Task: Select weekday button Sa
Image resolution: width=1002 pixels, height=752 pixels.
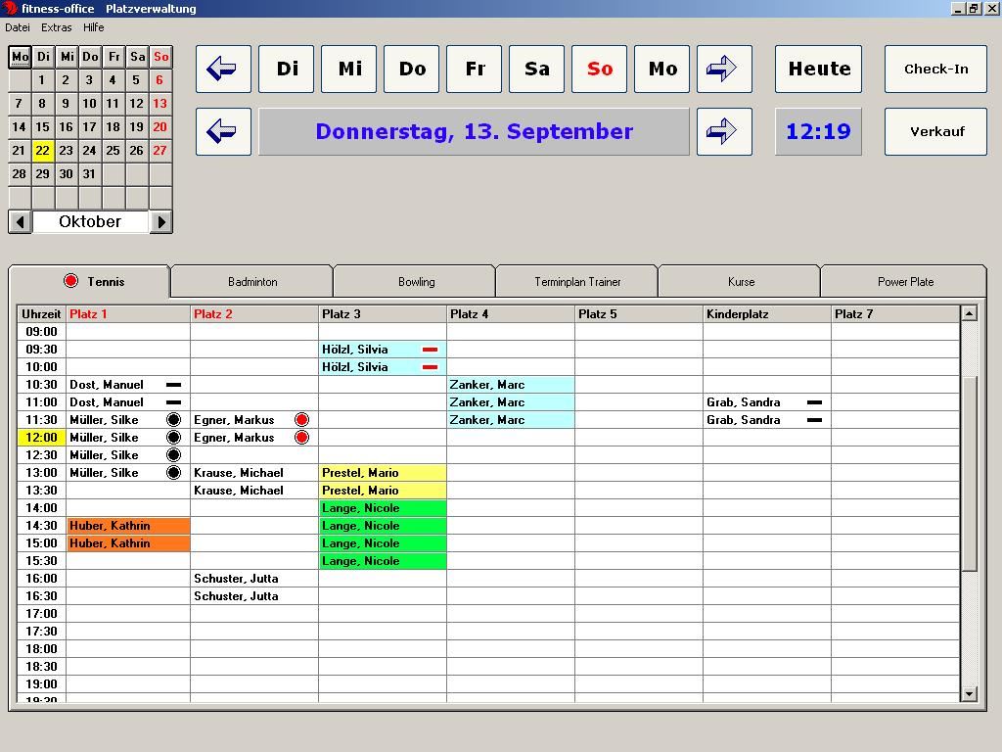Action: click(537, 69)
